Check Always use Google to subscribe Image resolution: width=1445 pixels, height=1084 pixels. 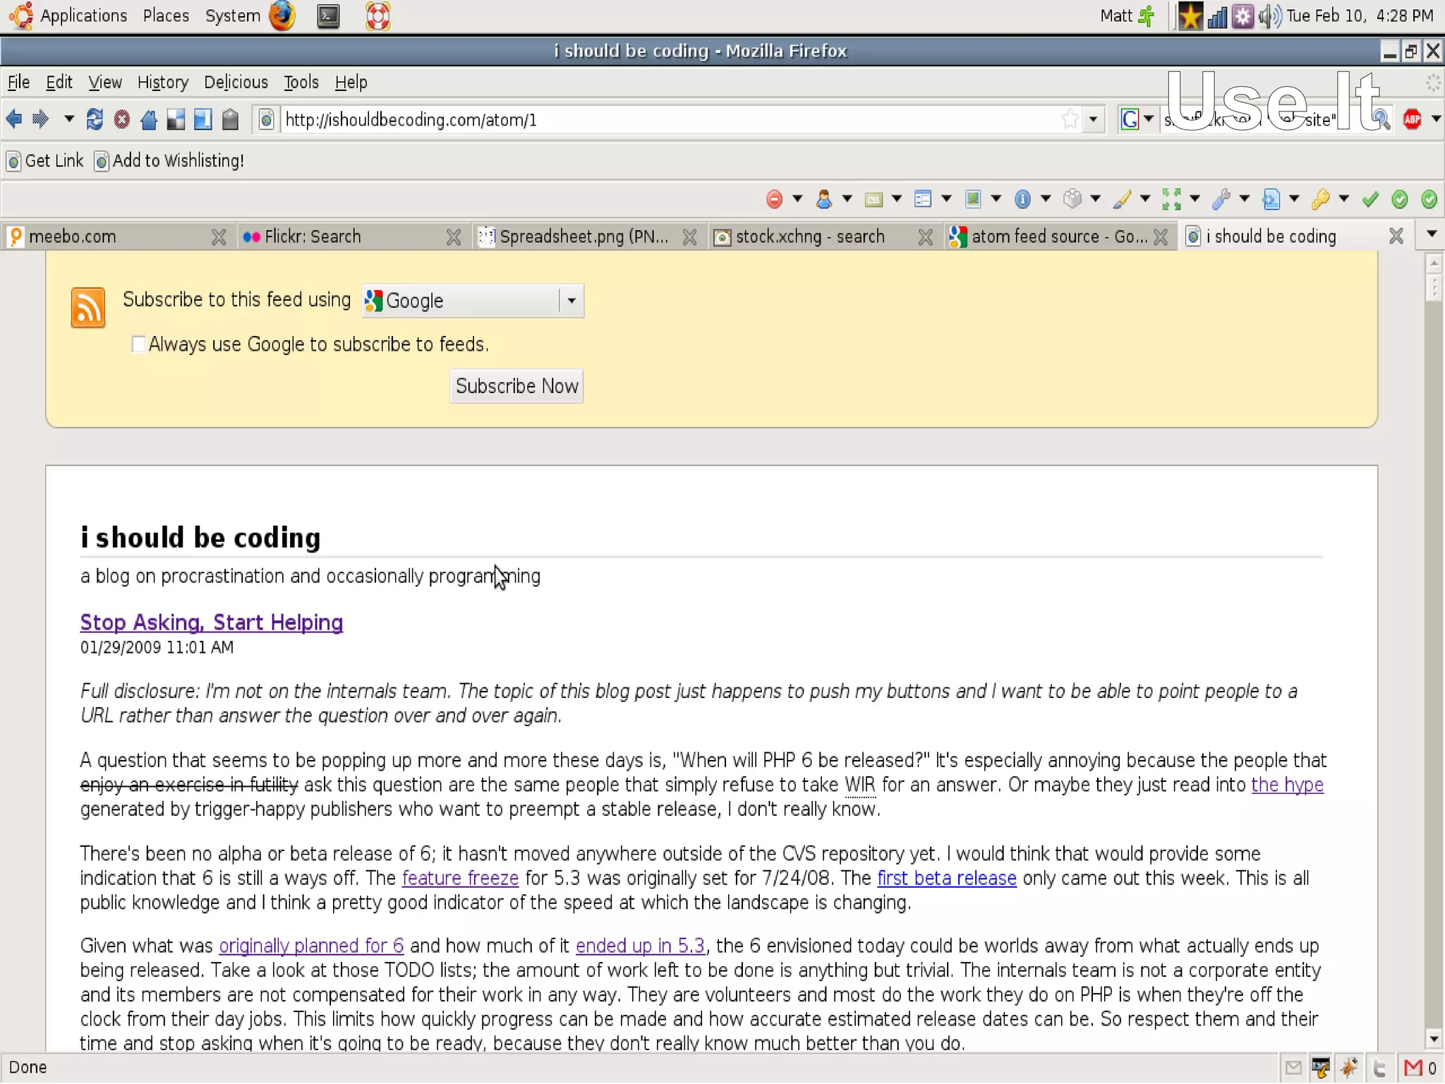point(139,344)
